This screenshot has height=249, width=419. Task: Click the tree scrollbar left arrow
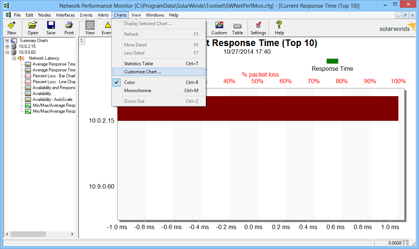click(x=7, y=234)
